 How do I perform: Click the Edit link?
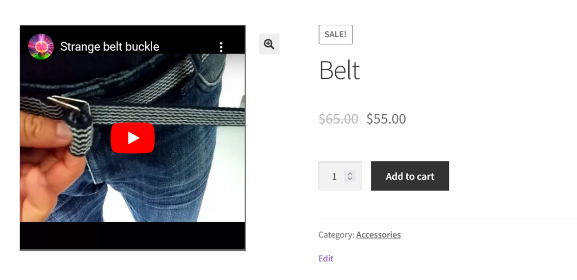point(326,258)
